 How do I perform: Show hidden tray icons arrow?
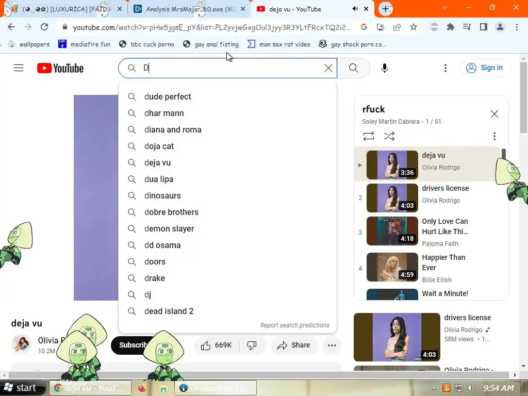[434, 388]
